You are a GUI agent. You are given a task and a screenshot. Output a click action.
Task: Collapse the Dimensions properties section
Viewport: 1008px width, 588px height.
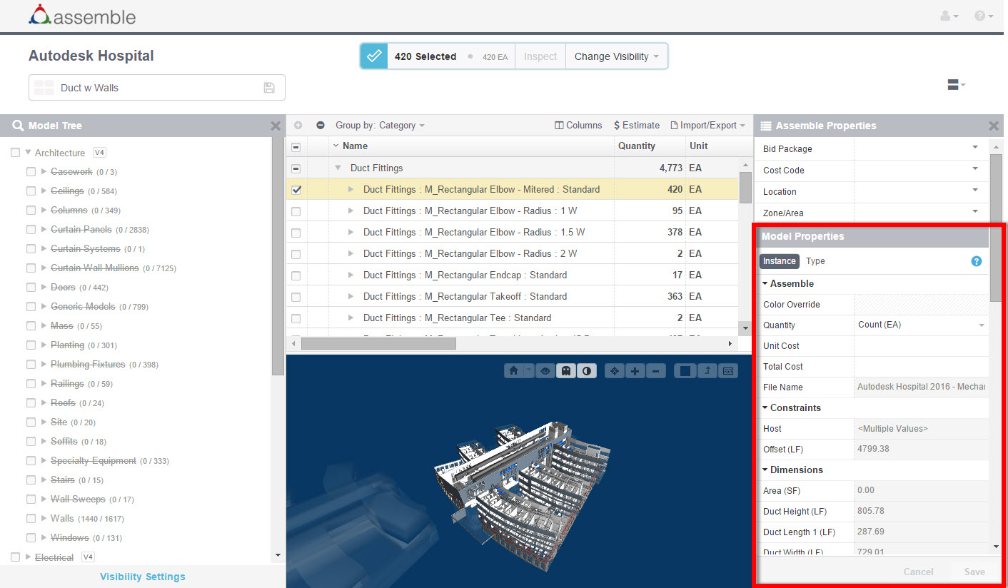(x=765, y=470)
